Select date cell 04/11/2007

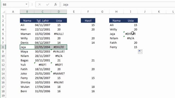point(43,25)
